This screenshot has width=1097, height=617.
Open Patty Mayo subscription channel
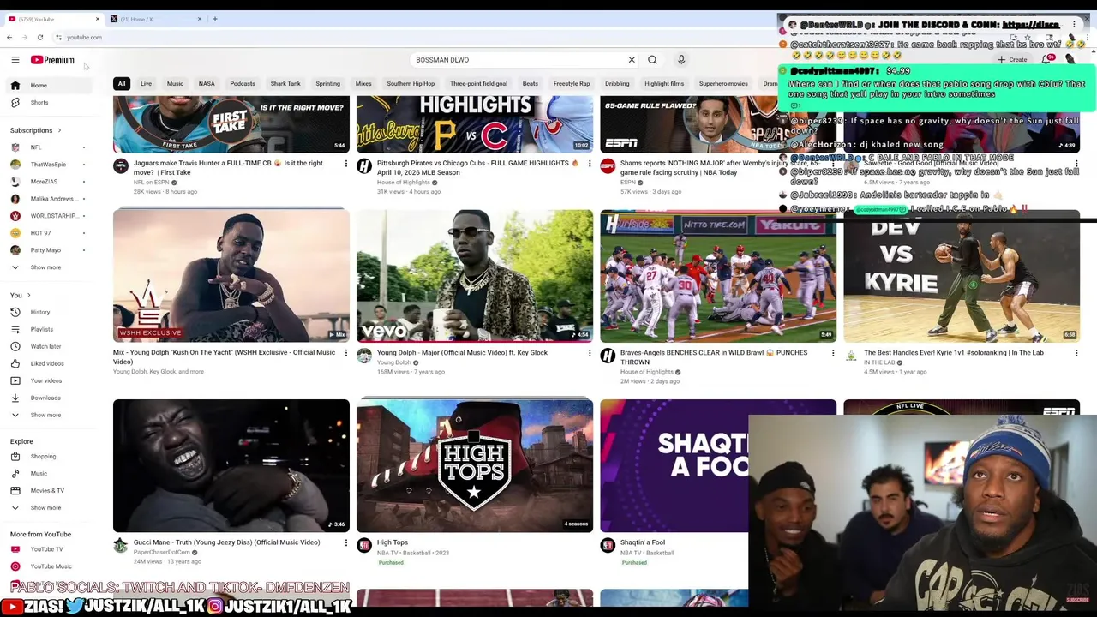pyautogui.click(x=49, y=250)
